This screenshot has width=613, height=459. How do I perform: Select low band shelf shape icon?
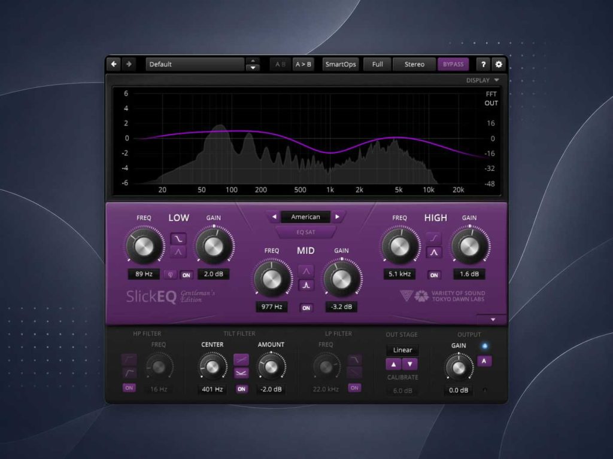(x=178, y=238)
